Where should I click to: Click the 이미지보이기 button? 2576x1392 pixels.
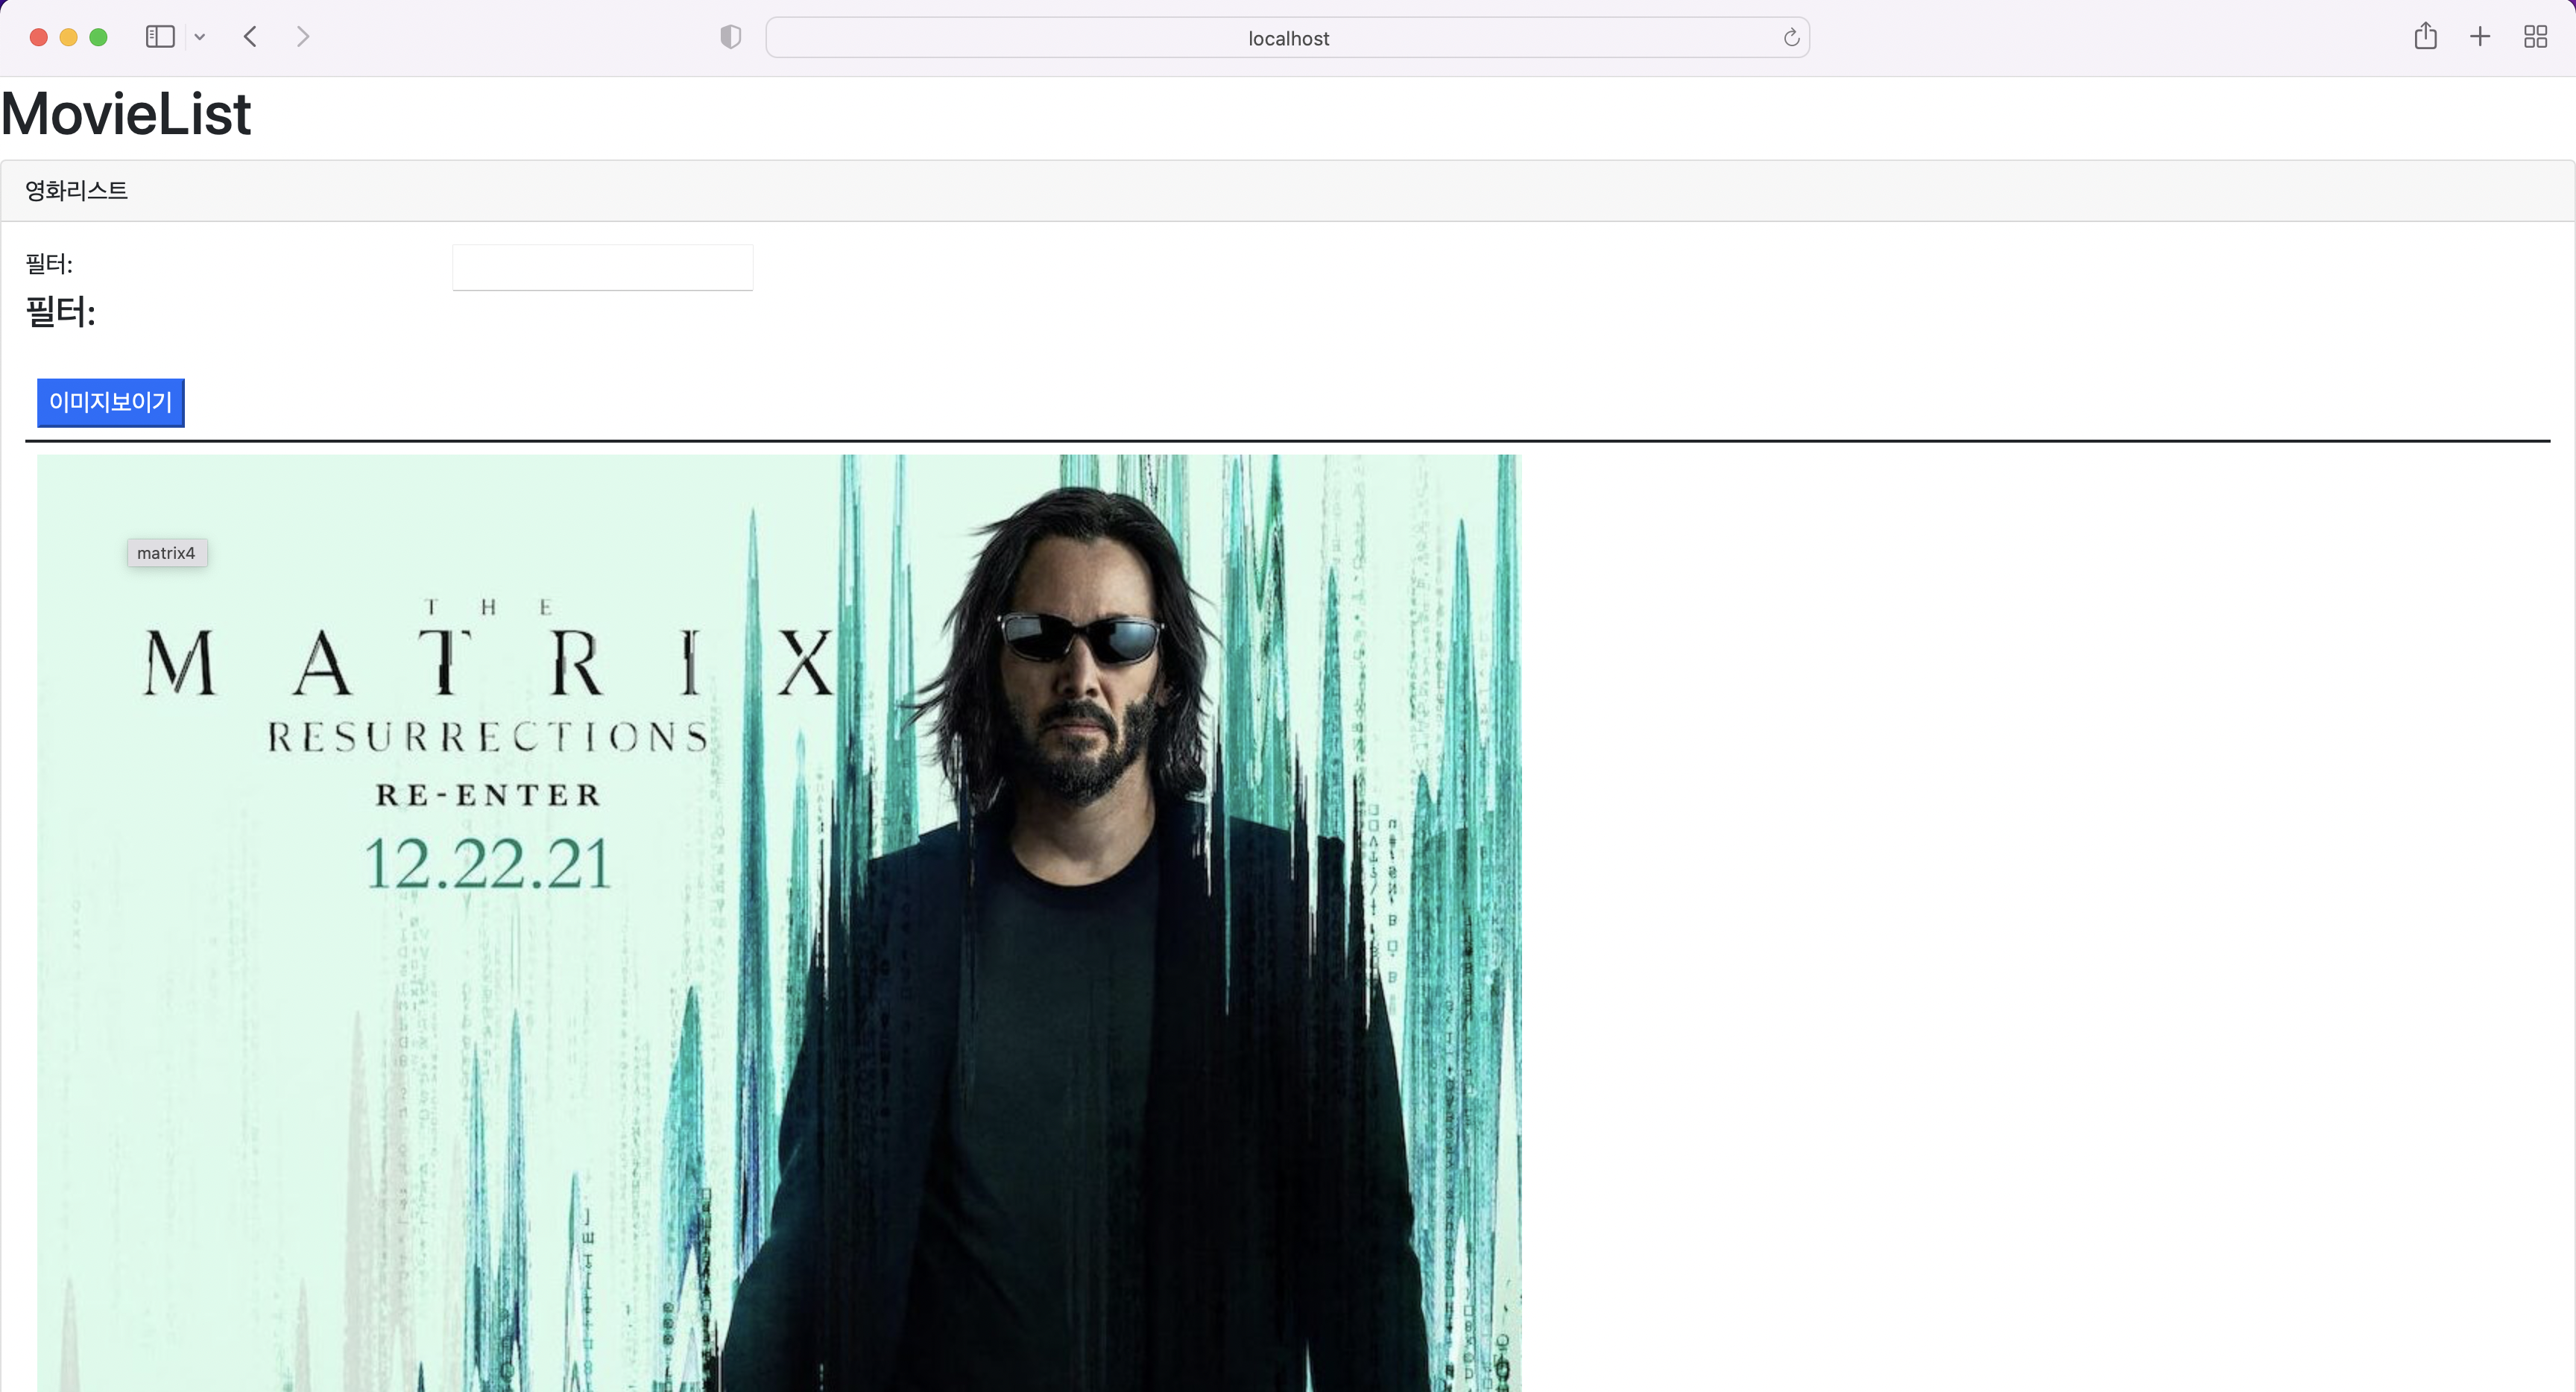point(111,402)
